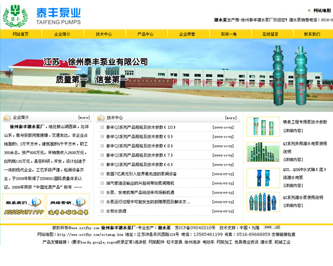This screenshot has width=333, height=266.
Task: Open [more] link of 企业简介 section
Action: tap(84, 117)
